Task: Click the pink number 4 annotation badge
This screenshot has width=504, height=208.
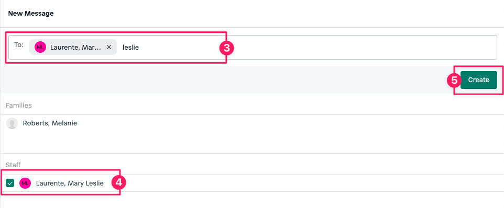Action: (118, 183)
